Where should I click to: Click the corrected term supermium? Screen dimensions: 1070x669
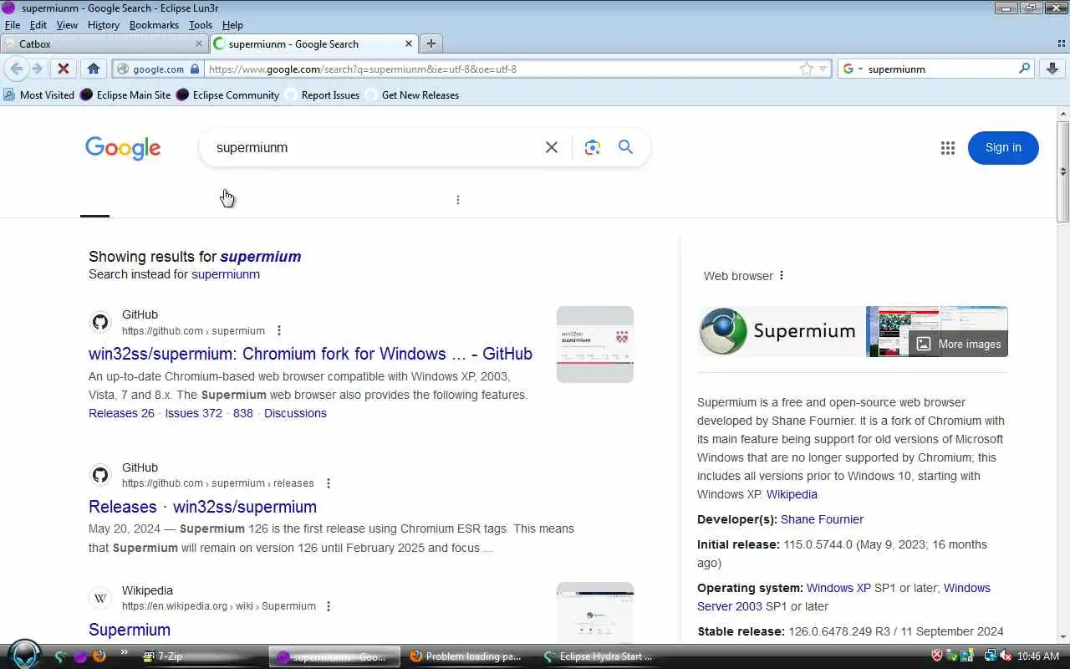point(261,257)
